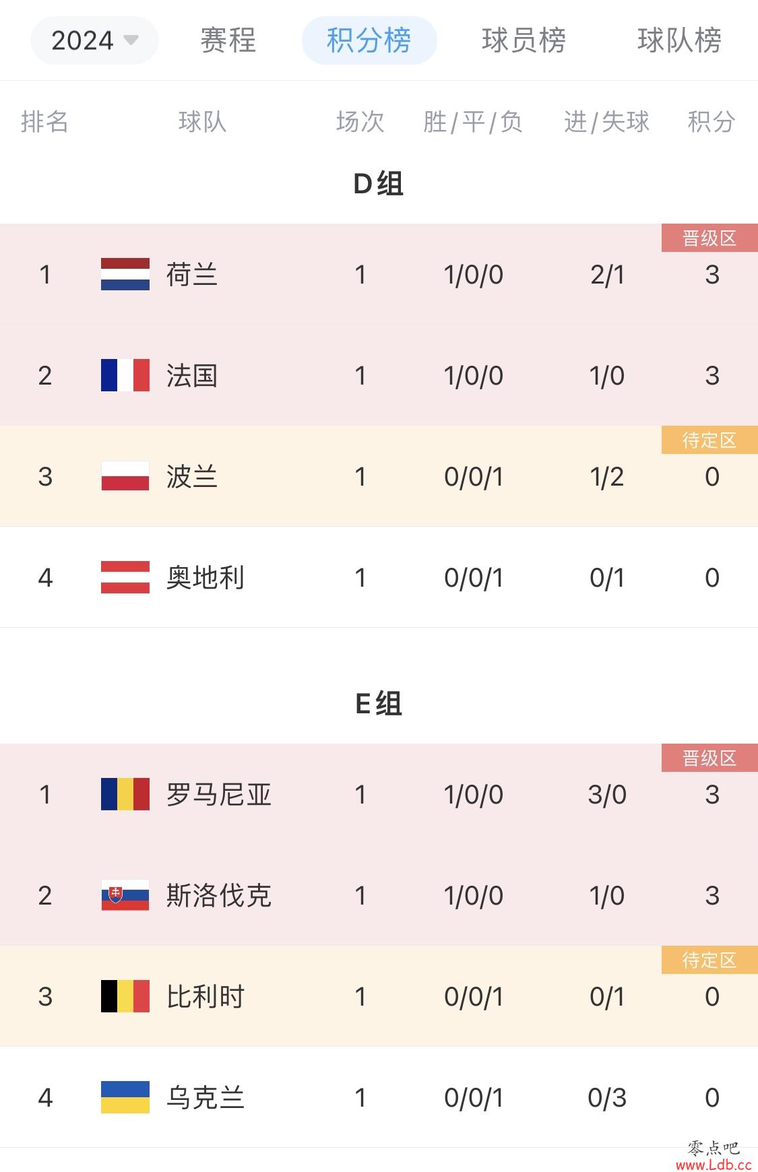
Task: Select the 奥地利 team row name
Action: (206, 578)
